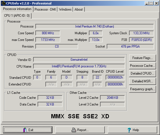This screenshot has width=160, height=135.
Task: Click the trash icon on the Exit button
Action: click(25, 130)
